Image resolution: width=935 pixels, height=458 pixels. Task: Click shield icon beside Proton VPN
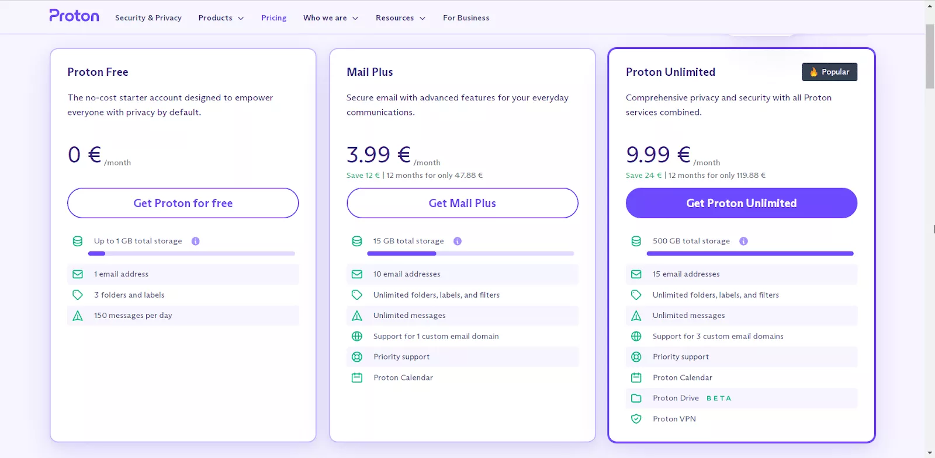pyautogui.click(x=636, y=419)
